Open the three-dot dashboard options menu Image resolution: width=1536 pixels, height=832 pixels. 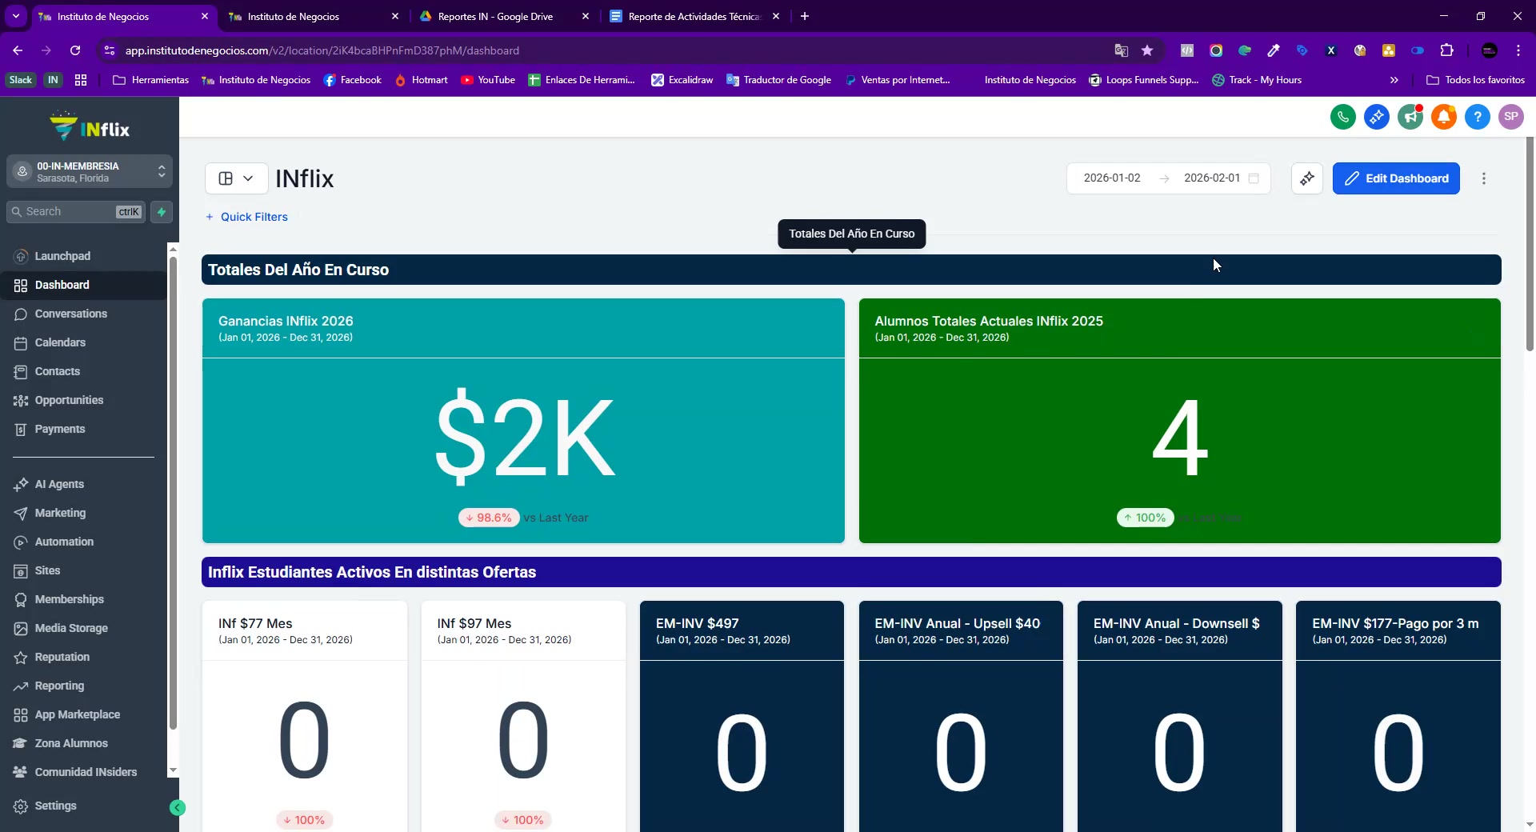coord(1484,178)
